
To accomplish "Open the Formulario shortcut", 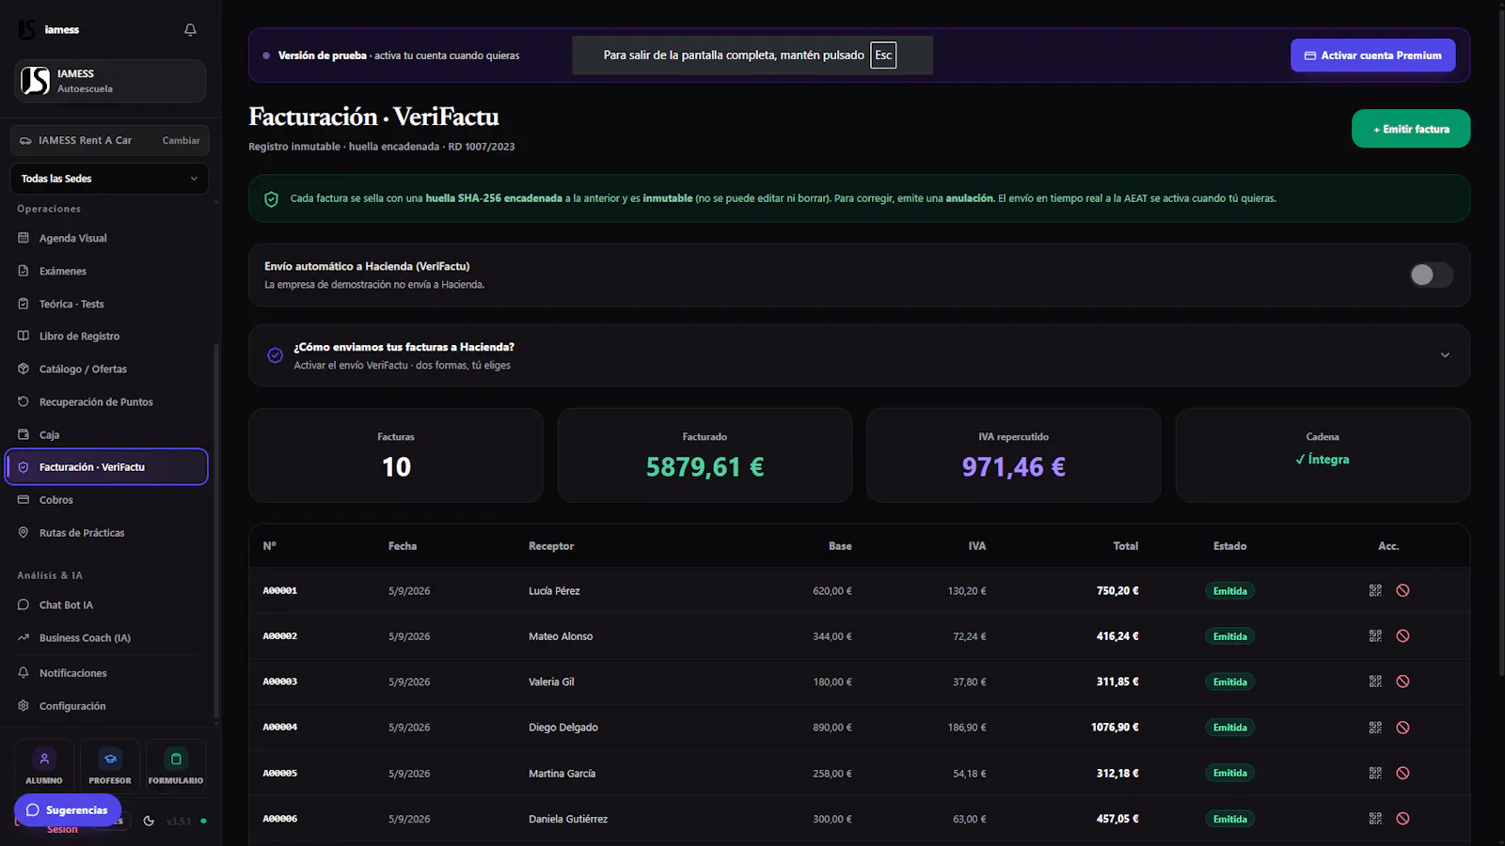I will 176,766.
